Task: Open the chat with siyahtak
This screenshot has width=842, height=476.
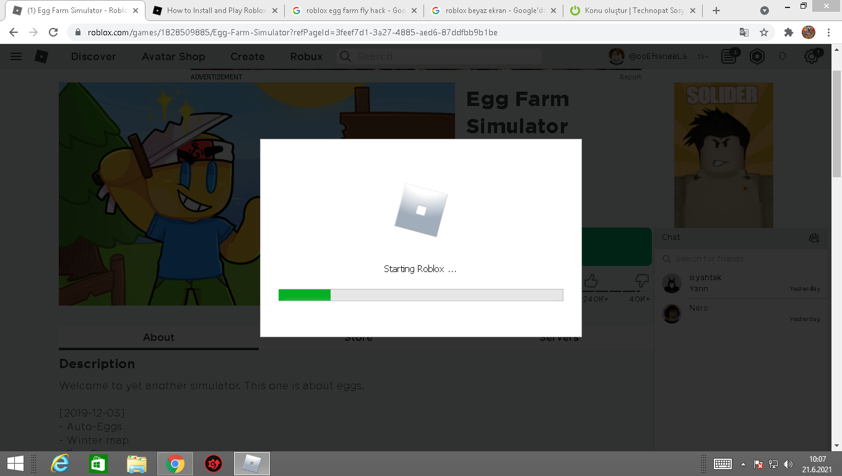Action: coord(741,283)
